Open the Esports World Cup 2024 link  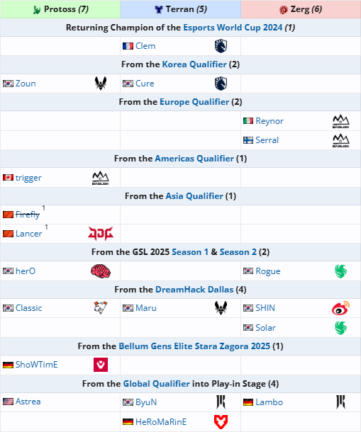click(233, 28)
